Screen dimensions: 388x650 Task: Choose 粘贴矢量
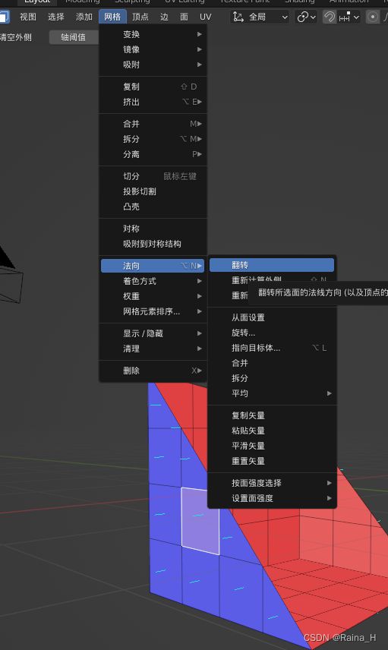click(x=272, y=431)
